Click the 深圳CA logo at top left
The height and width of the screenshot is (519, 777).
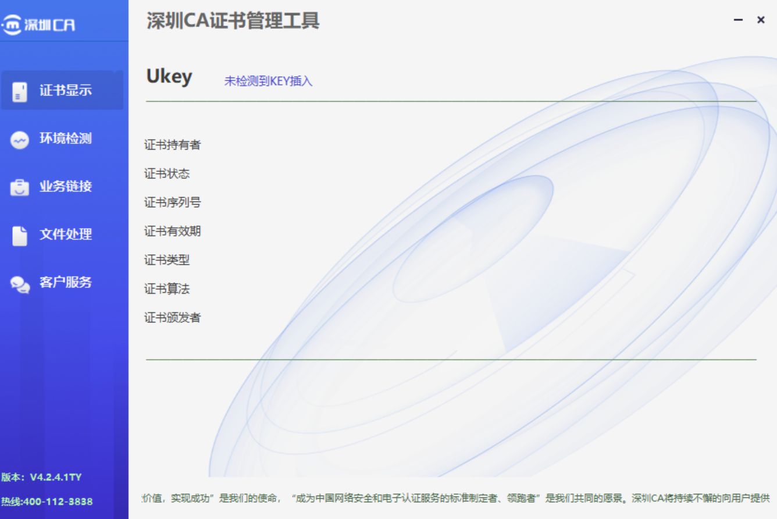pos(38,24)
